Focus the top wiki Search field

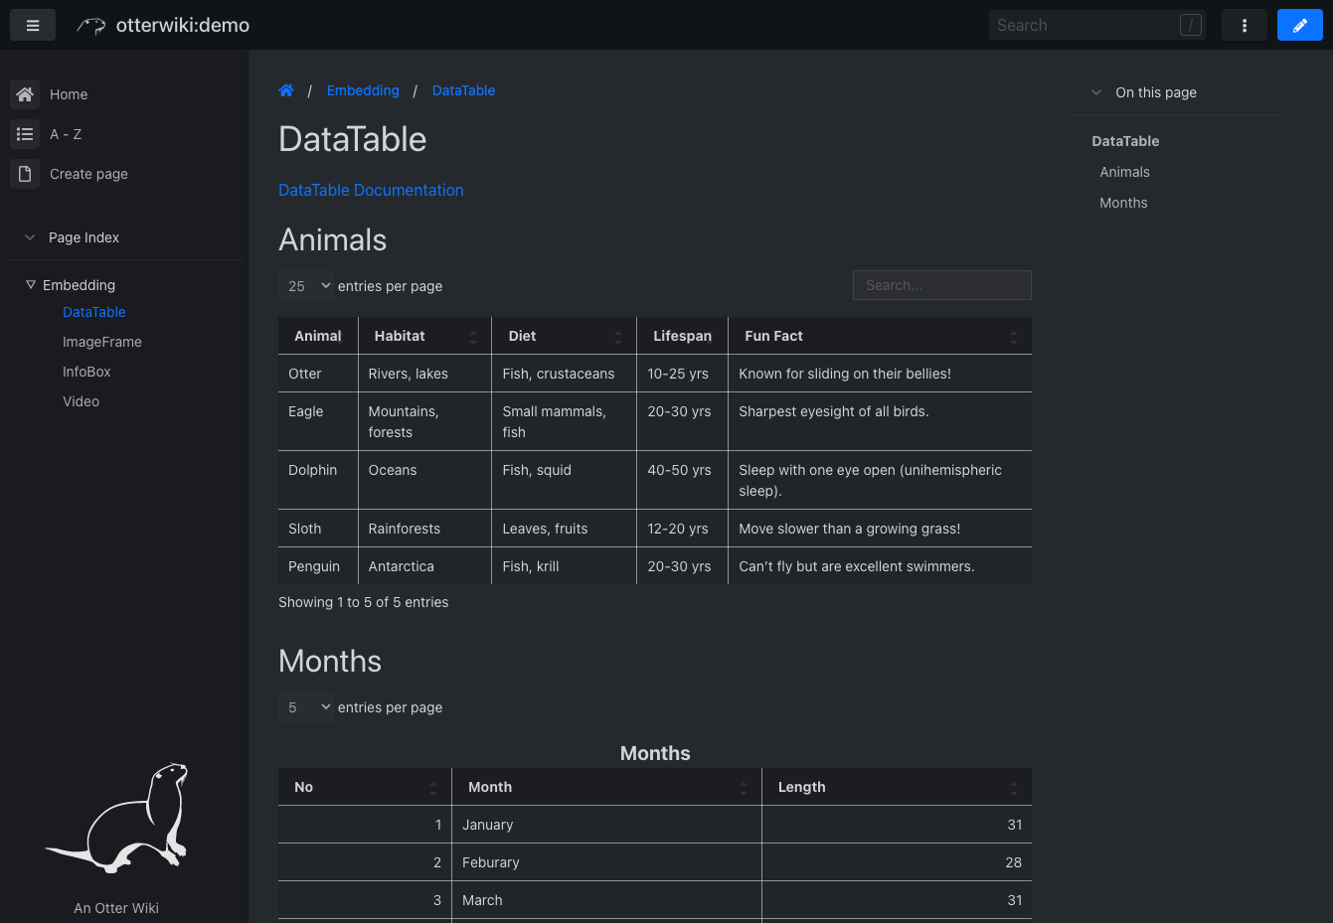pos(1097,25)
